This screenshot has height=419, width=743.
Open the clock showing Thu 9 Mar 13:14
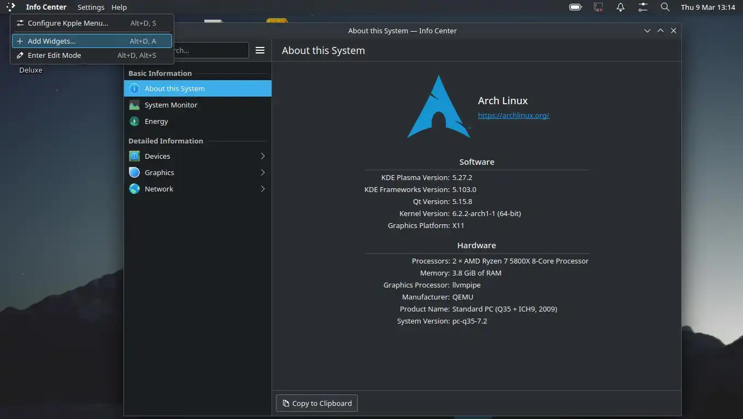click(707, 7)
